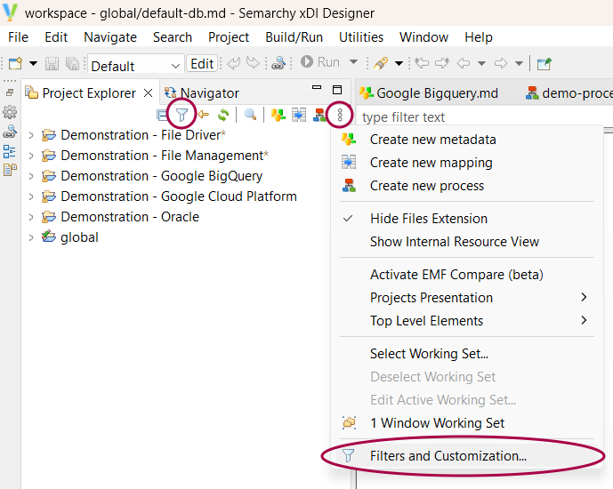Click the magnifier search icon in Project Explorer
This screenshot has width=613, height=489.
(250, 115)
